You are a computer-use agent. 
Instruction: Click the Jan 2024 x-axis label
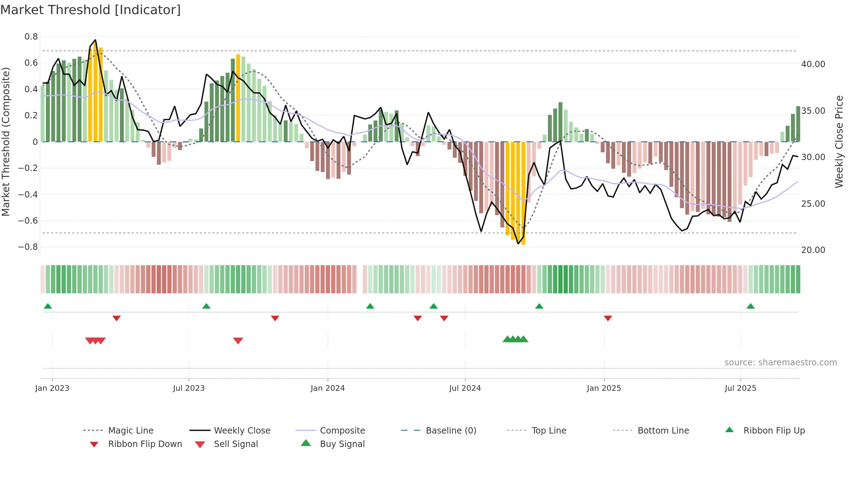point(328,388)
